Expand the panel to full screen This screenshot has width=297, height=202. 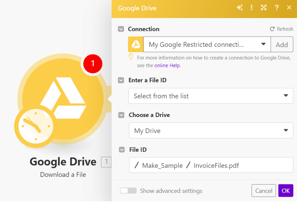[x=263, y=8]
